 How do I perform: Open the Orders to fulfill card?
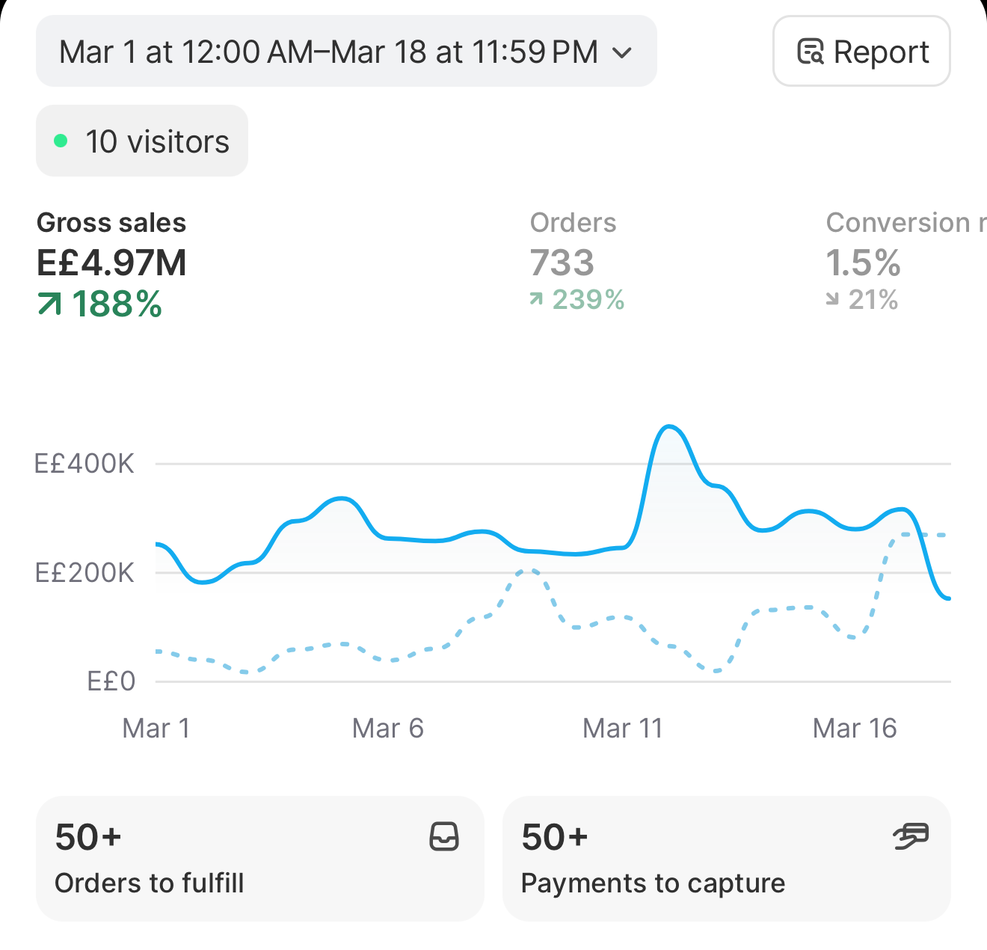click(260, 859)
